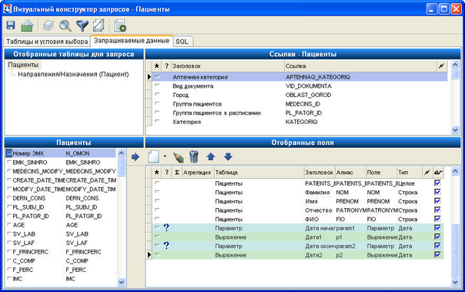The width and height of the screenshot is (465, 292).
Task: Click the Save diskette icon in toolbar
Action: tap(11, 25)
